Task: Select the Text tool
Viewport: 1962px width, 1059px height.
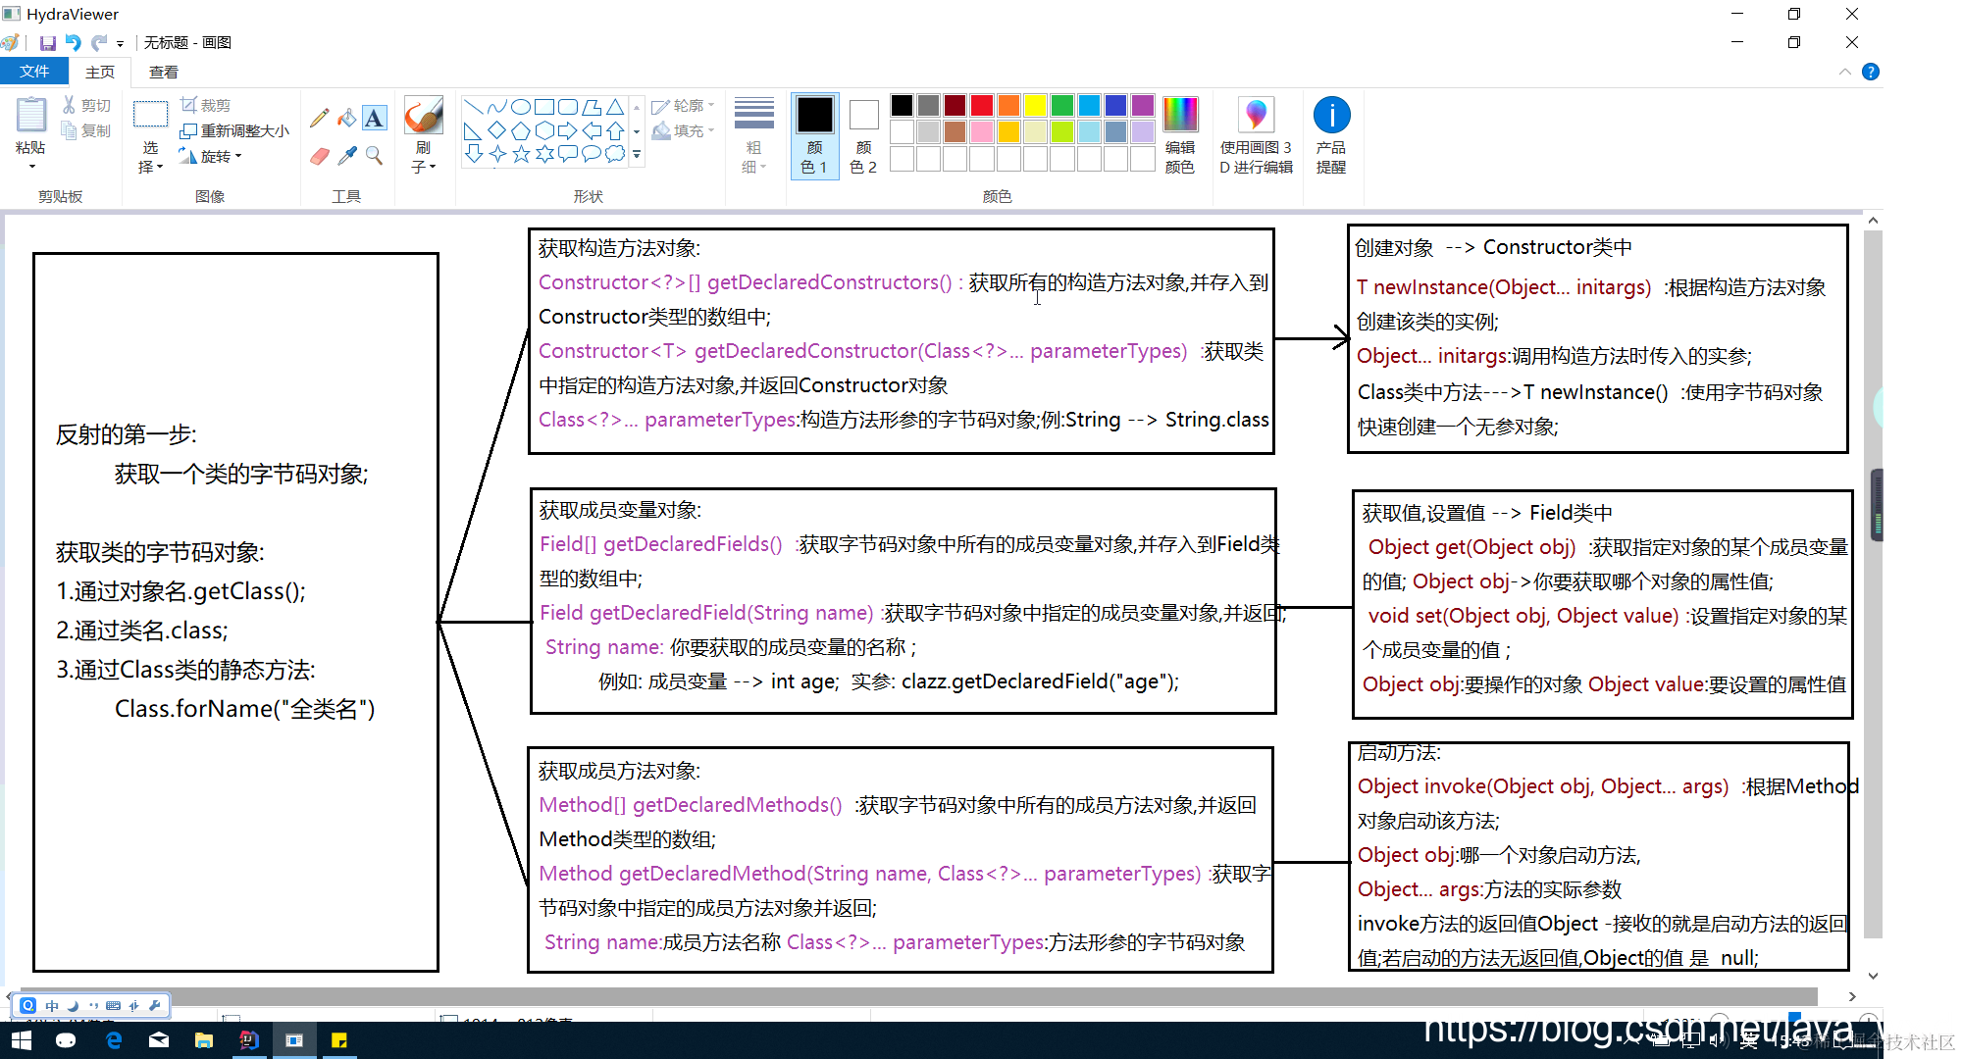Action: pos(374,119)
